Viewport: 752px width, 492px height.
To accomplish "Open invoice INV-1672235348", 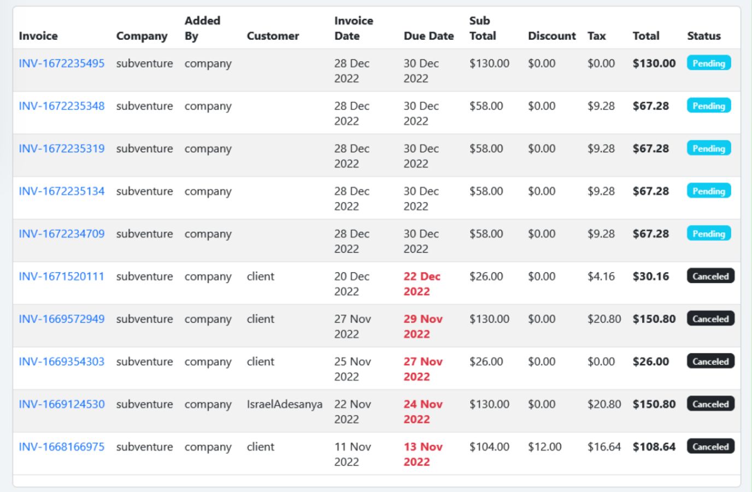I will [61, 106].
